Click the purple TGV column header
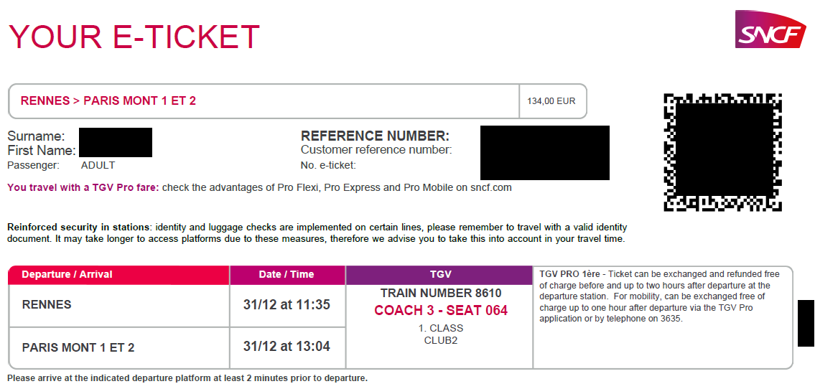 tap(439, 275)
